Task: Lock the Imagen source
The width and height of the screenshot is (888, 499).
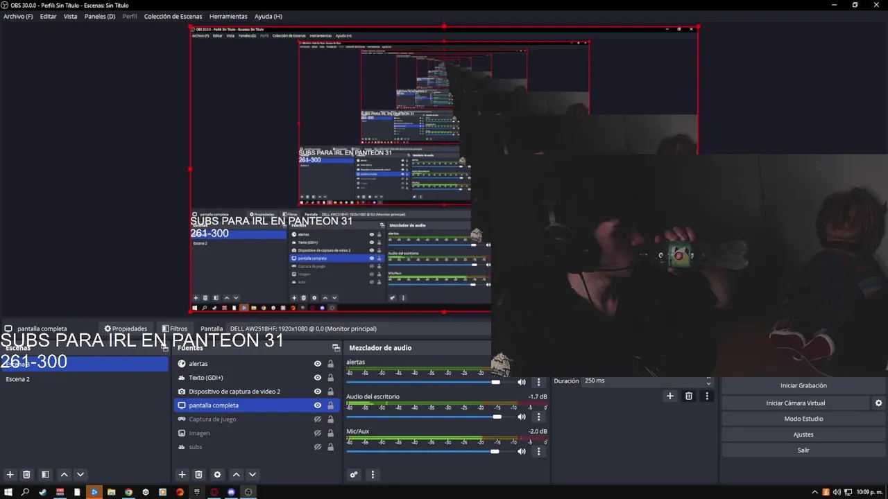Action: pyautogui.click(x=330, y=433)
